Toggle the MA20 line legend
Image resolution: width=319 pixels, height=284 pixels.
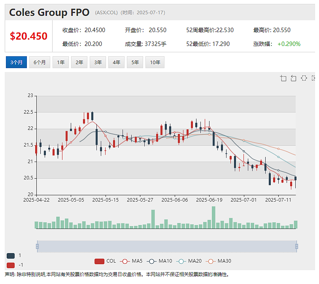point(189,261)
